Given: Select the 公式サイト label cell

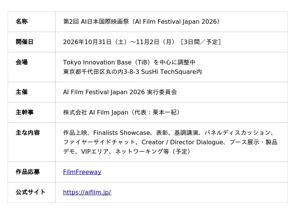Looking at the screenshot, I should click(x=31, y=192).
